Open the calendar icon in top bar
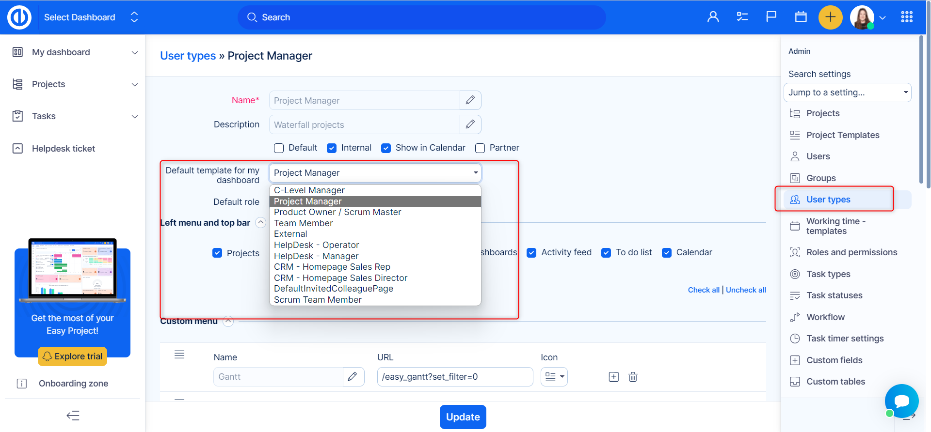 click(801, 17)
